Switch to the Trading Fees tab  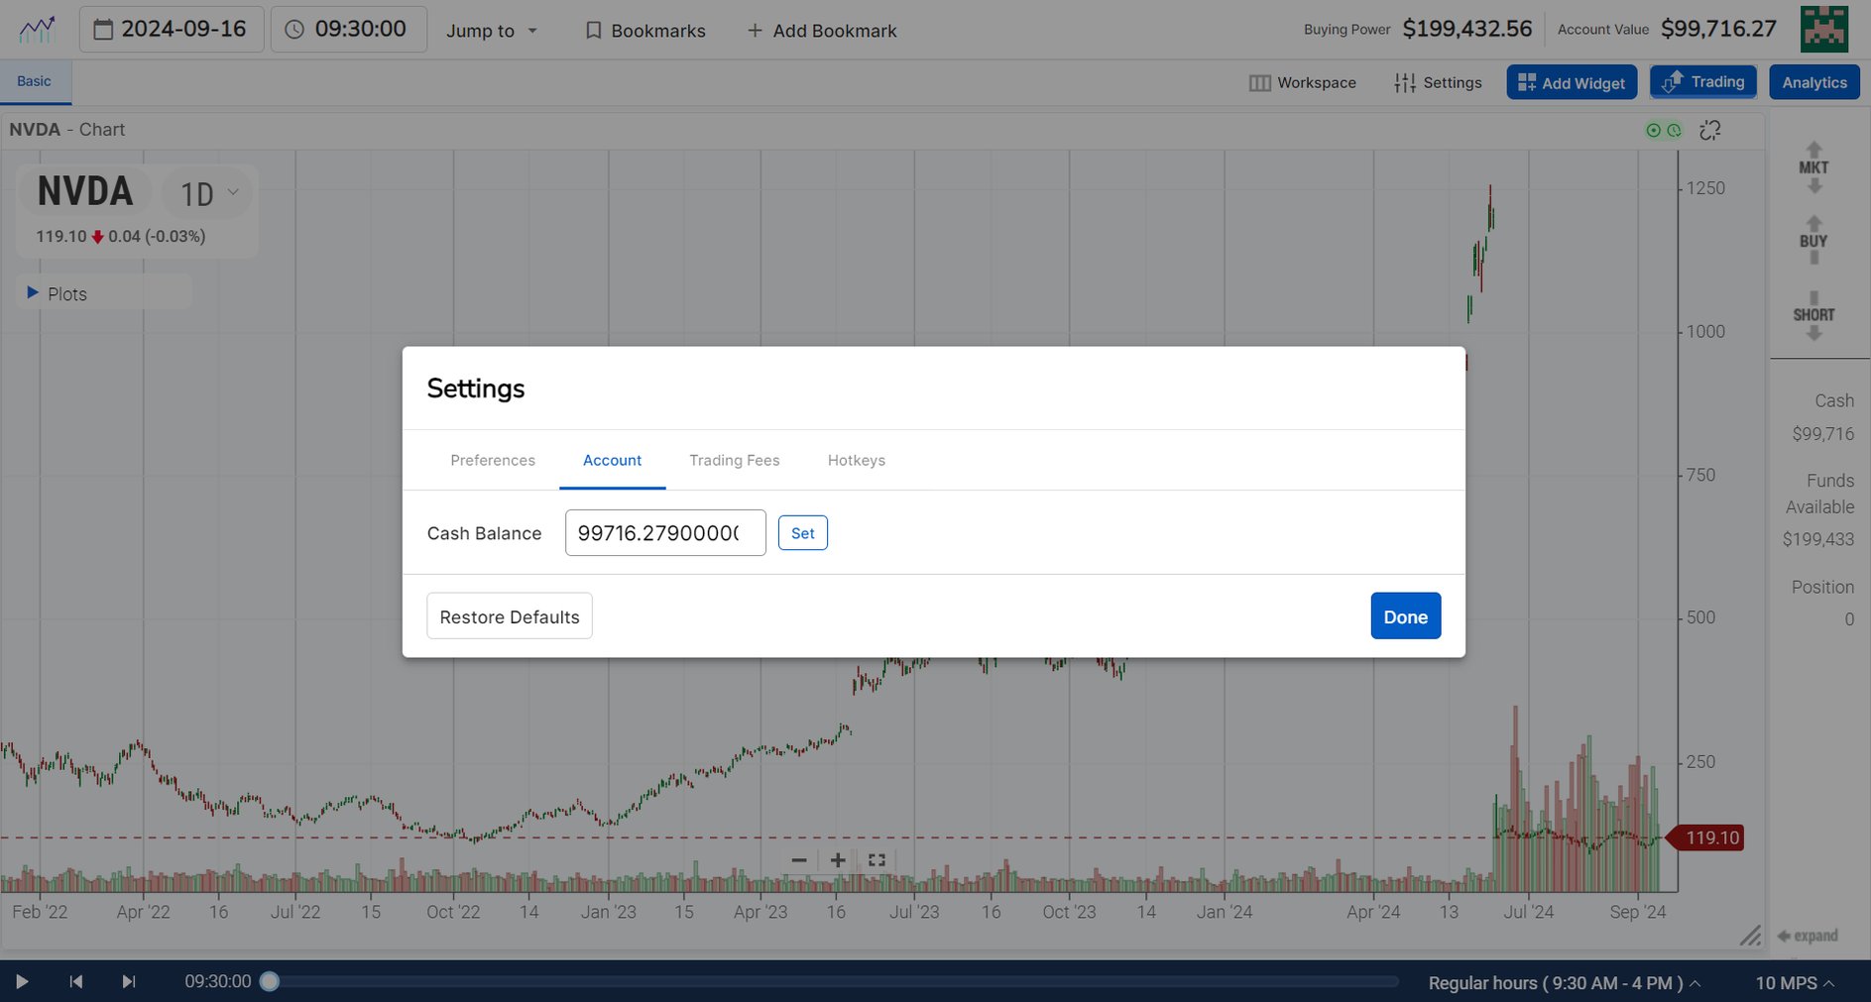[x=734, y=460]
